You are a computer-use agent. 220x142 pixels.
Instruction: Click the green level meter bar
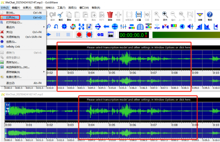point(186,35)
